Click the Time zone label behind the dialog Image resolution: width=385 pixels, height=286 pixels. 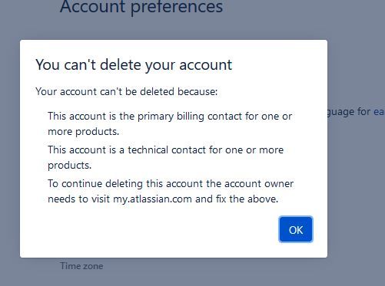81,266
